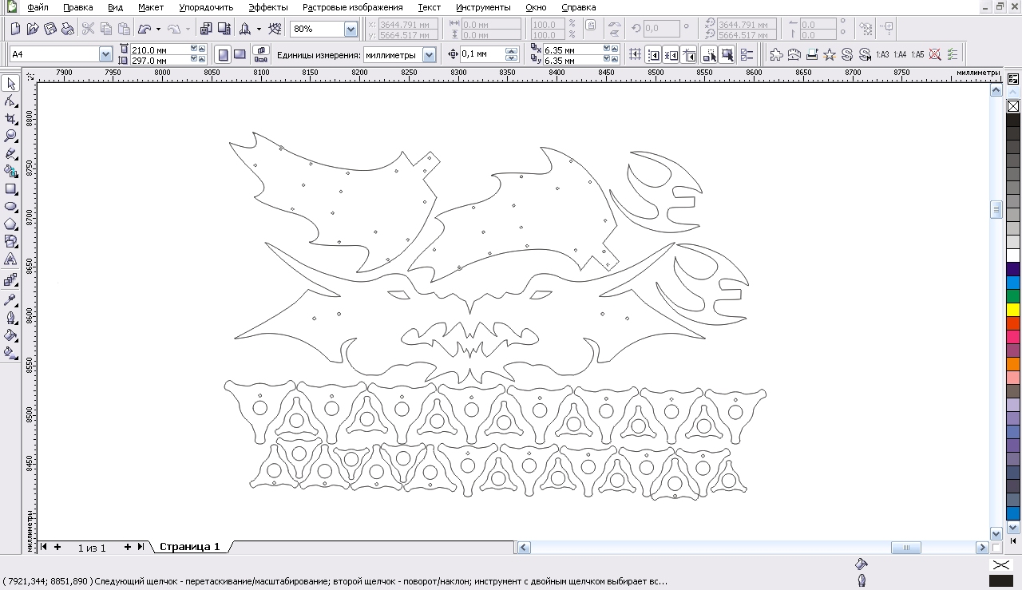Open measurement units dropdown (миллиметры)
This screenshot has width=1022, height=590.
point(429,55)
